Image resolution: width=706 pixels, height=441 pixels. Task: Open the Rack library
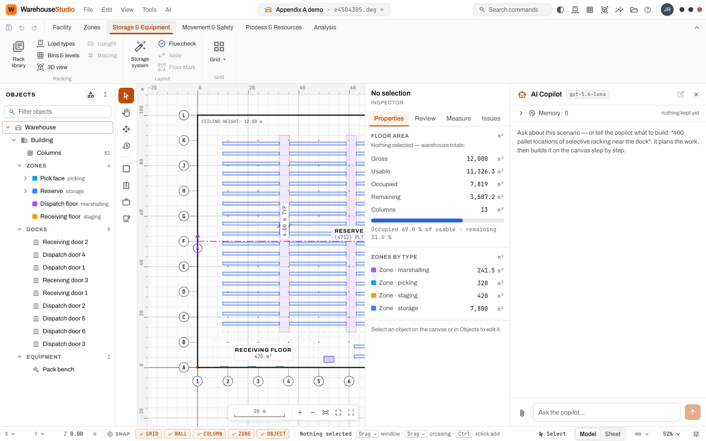[19, 54]
